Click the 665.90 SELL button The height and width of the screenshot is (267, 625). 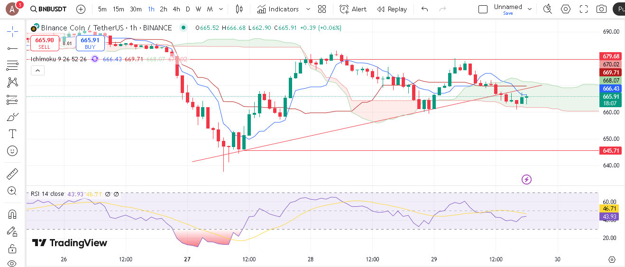(45, 43)
